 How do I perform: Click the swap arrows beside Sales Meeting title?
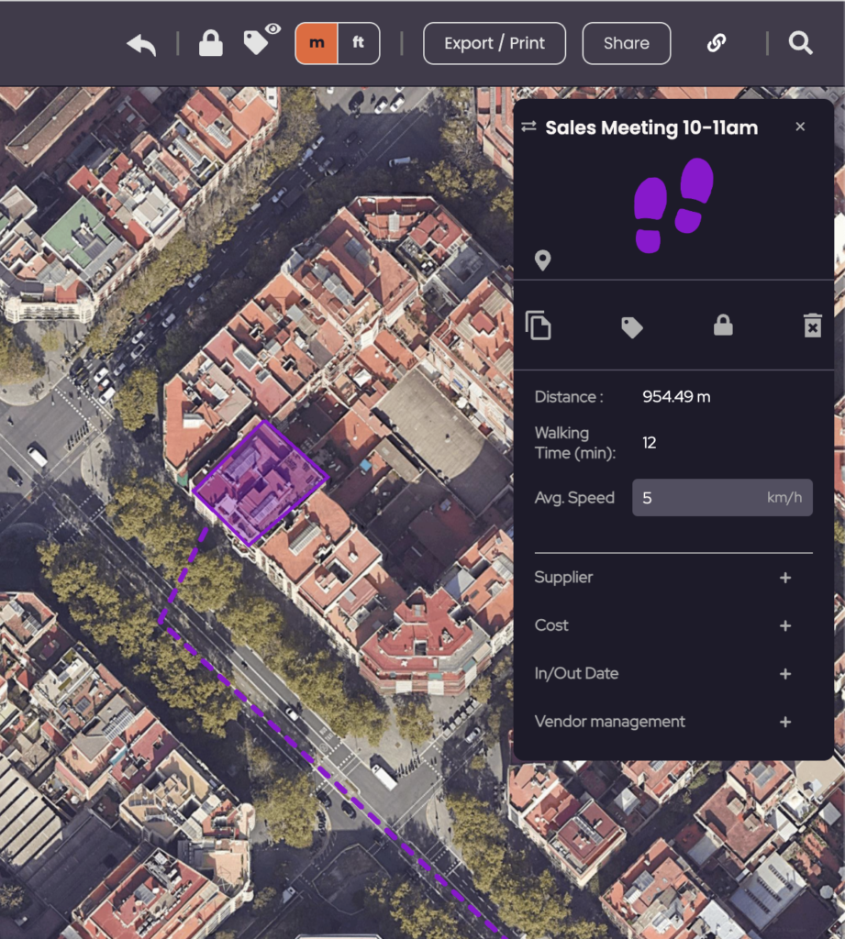coord(528,127)
